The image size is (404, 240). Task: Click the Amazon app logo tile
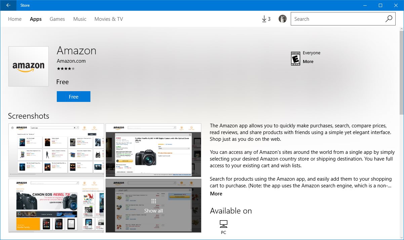point(29,66)
